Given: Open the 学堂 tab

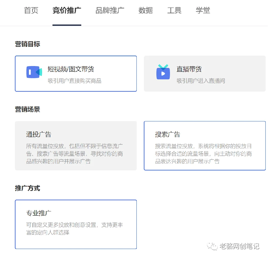Looking at the screenshot, I should (x=203, y=10).
